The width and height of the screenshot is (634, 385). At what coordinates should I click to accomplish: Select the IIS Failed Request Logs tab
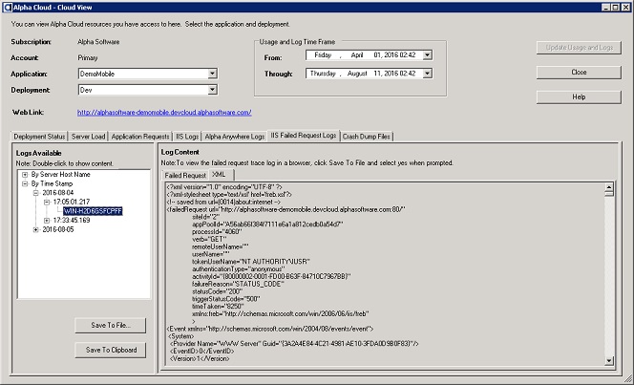point(304,136)
